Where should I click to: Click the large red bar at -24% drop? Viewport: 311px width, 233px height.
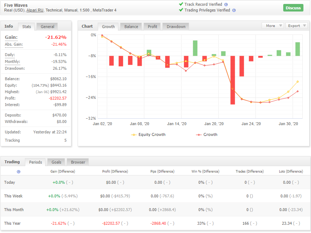pos(232,80)
